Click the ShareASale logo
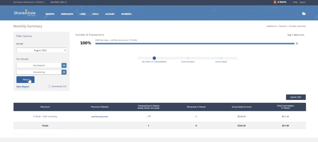The width and height of the screenshot is (318, 142). pos(25,13)
